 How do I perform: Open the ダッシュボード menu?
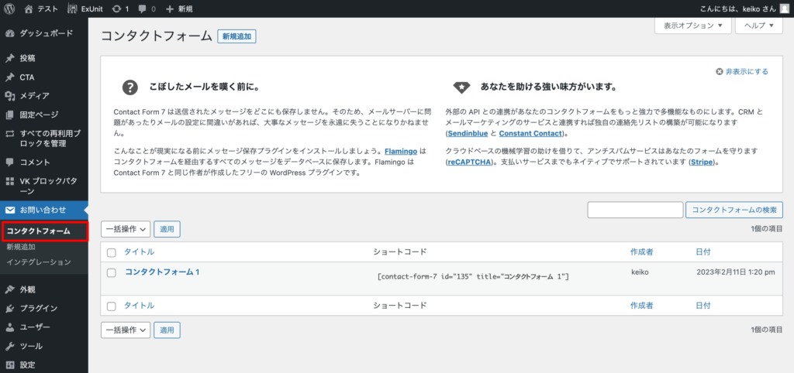[x=44, y=33]
